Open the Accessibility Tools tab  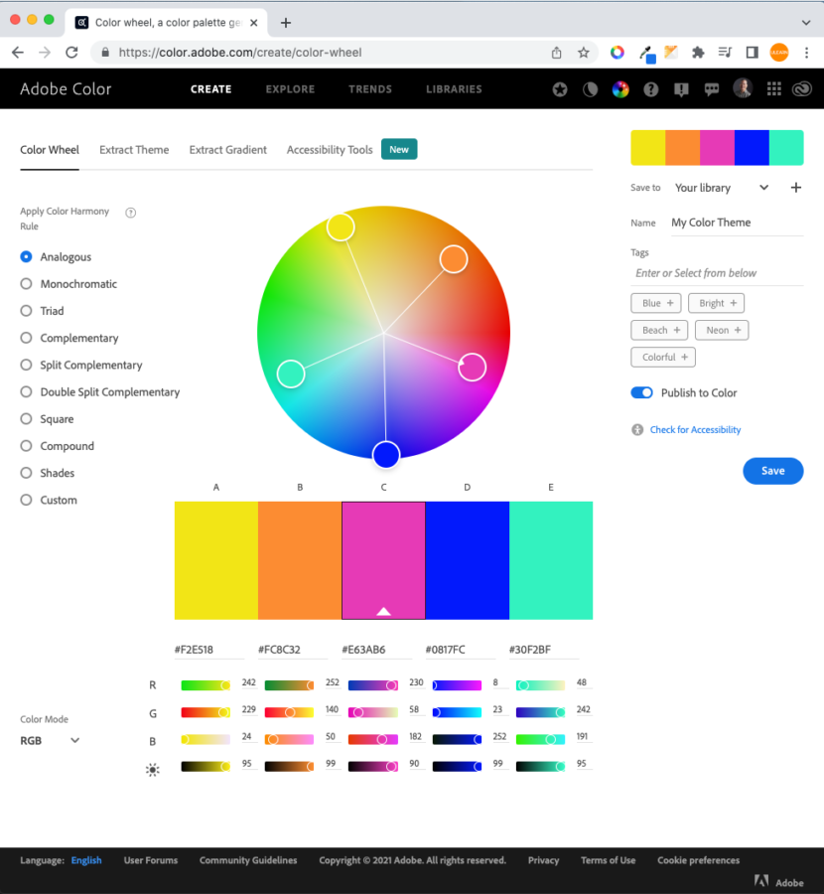(329, 150)
